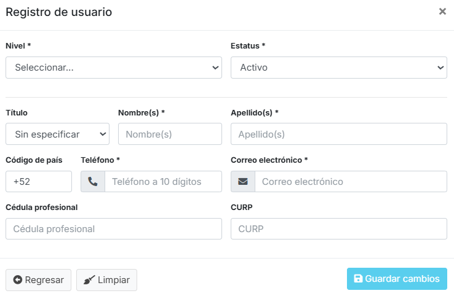Close the Registro de usuario dialog
The width and height of the screenshot is (454, 296).
click(x=442, y=11)
